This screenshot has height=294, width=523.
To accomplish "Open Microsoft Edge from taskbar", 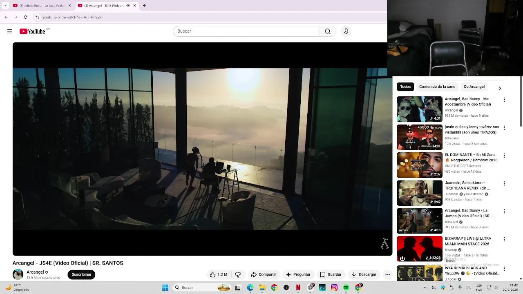I will [250, 287].
